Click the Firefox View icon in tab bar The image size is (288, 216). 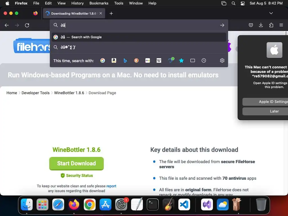(x=35, y=13)
